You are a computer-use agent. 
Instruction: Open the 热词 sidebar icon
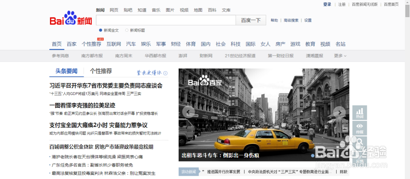tap(360, 112)
